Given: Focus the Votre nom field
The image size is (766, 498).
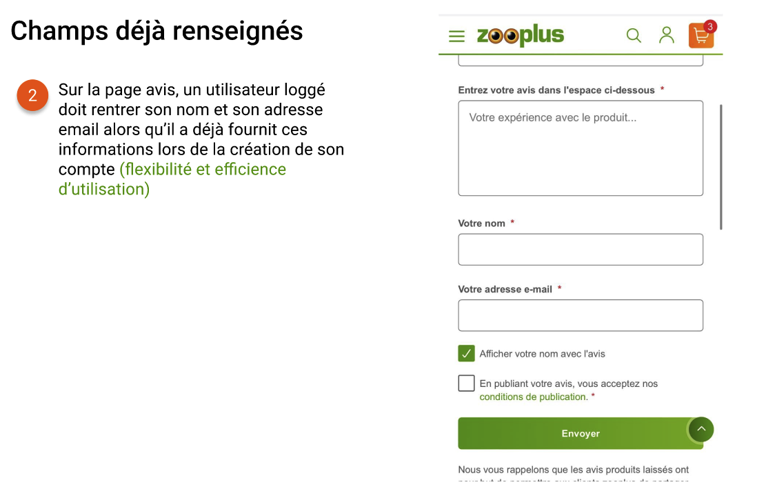Looking at the screenshot, I should tap(581, 250).
